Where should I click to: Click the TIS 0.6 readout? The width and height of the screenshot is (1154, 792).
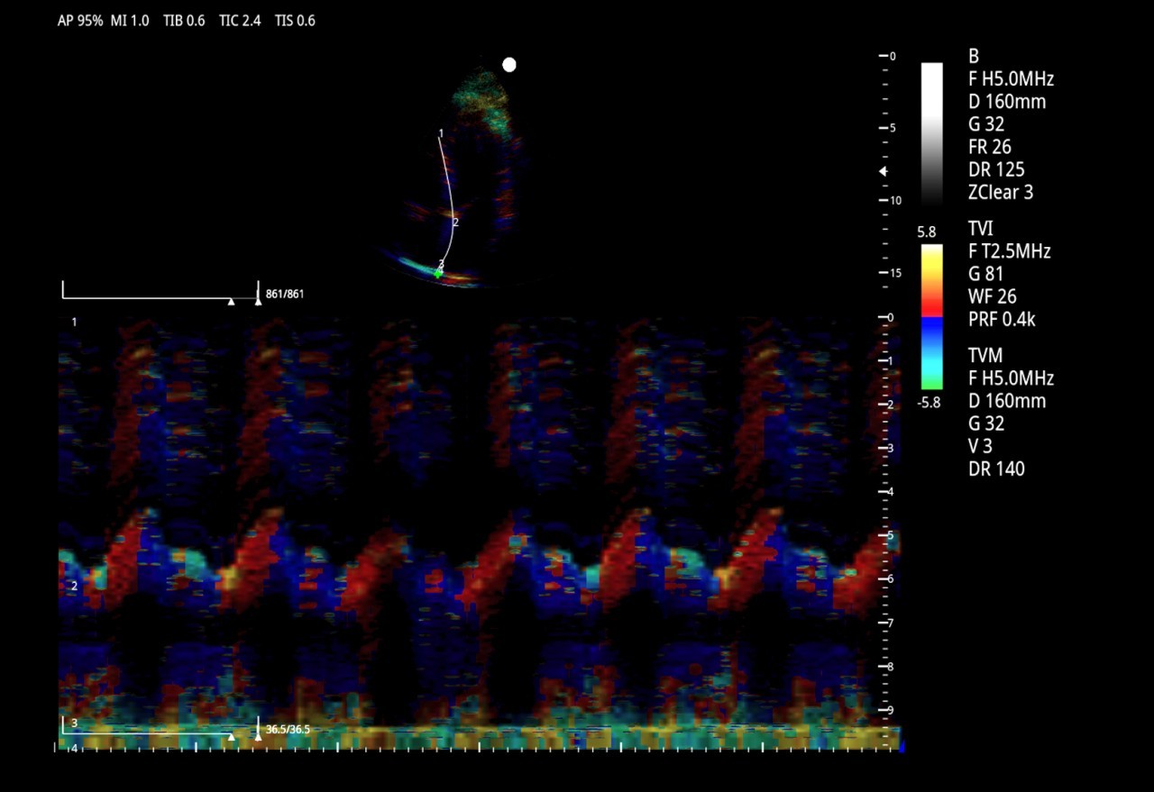tap(295, 20)
